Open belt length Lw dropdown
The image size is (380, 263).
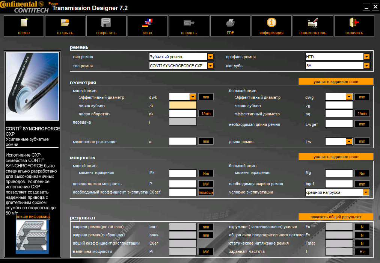click(349, 141)
